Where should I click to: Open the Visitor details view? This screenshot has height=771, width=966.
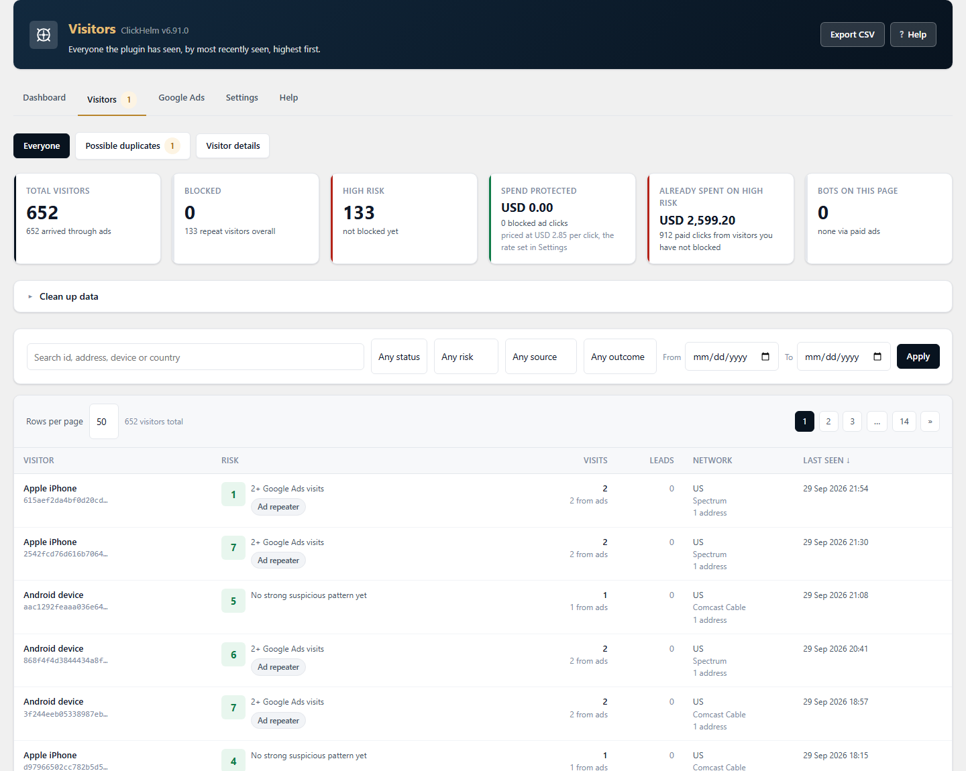pyautogui.click(x=233, y=146)
